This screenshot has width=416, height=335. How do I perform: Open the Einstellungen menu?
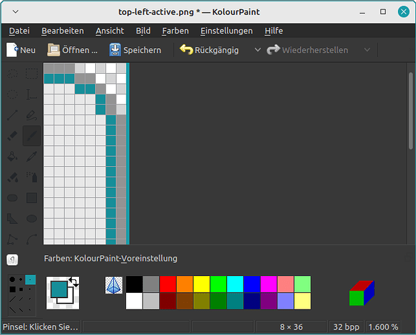click(226, 31)
